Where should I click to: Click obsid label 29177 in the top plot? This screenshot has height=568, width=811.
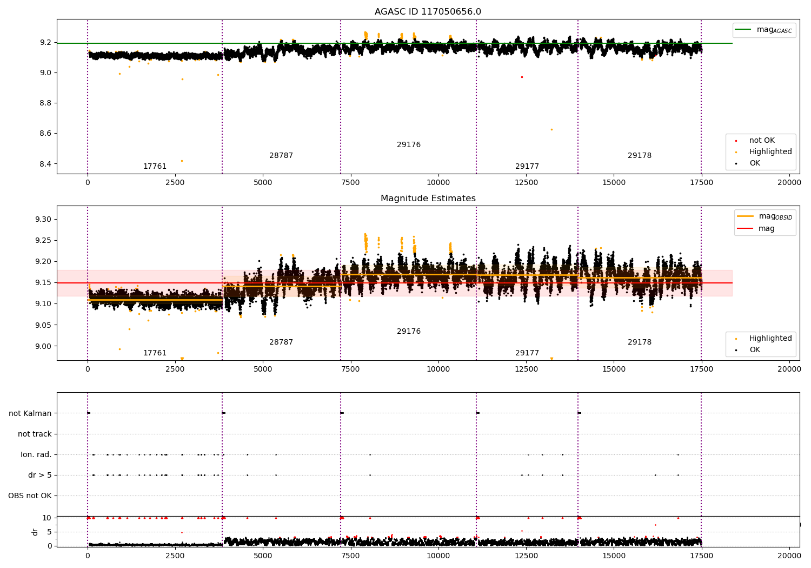coord(527,167)
